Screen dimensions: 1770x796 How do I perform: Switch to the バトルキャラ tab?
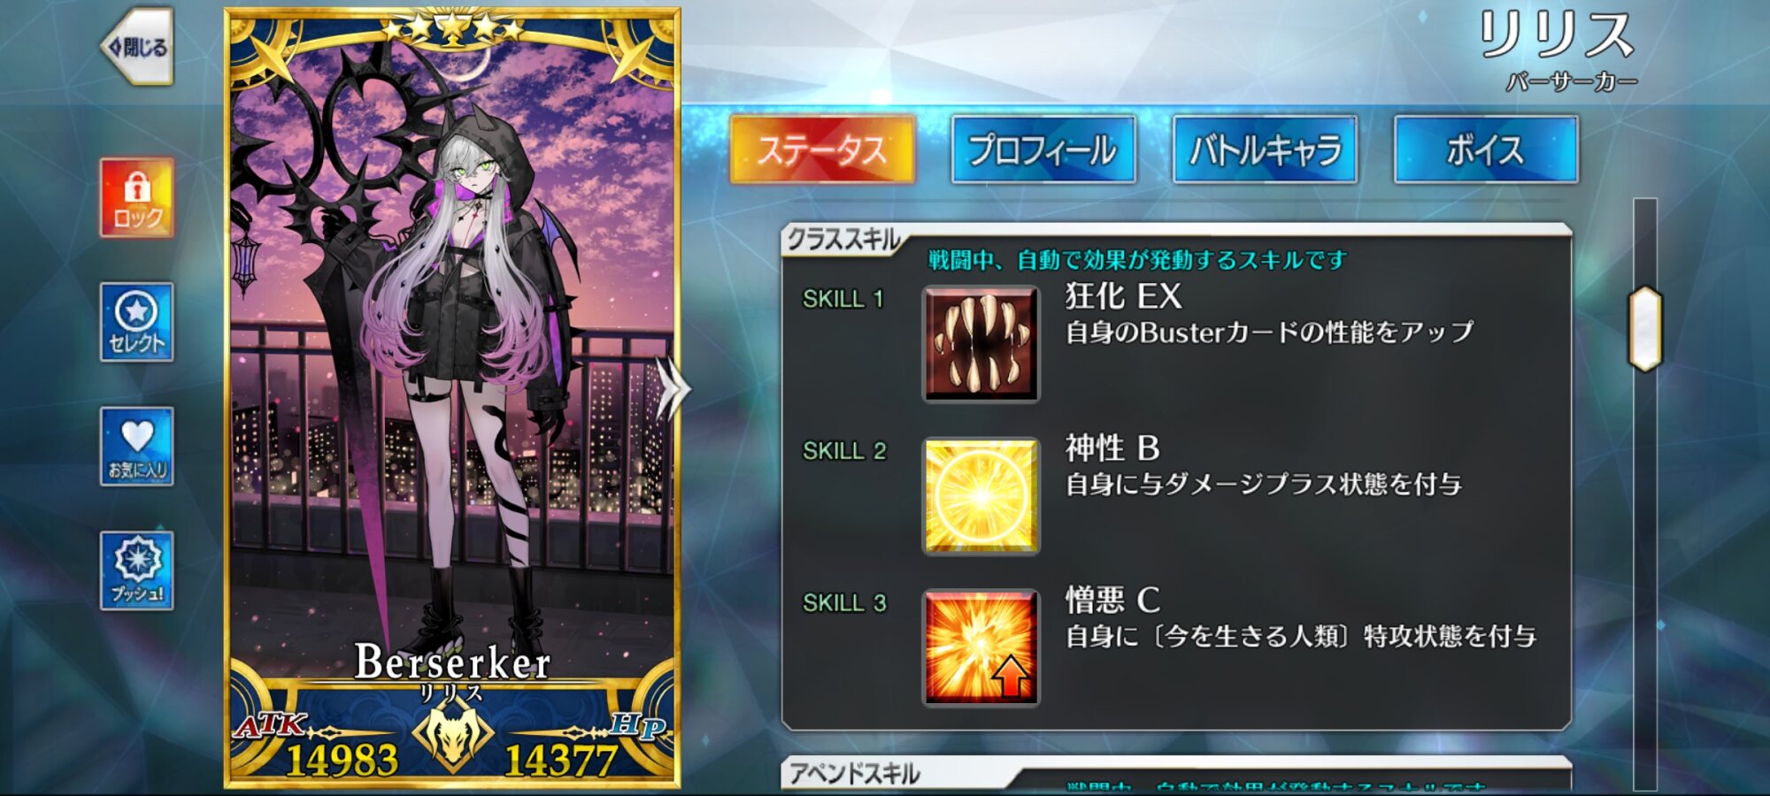[1265, 149]
